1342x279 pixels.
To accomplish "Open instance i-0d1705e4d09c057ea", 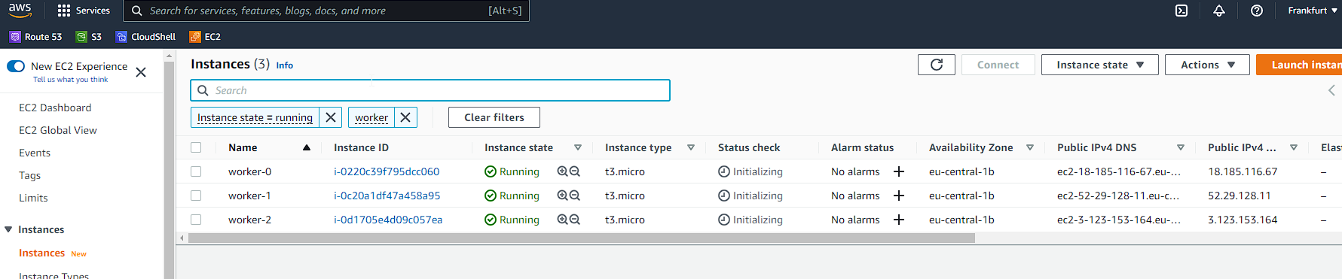I will [388, 220].
